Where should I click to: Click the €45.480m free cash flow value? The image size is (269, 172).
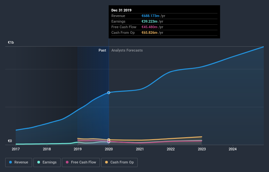[149, 27]
